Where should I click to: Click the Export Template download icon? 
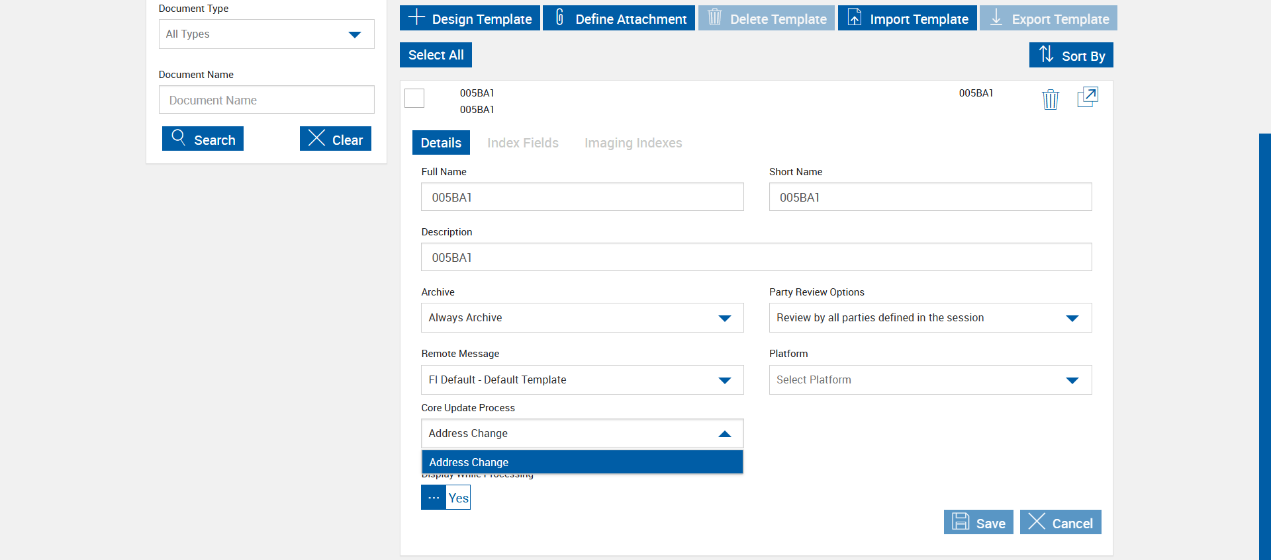[x=996, y=17]
